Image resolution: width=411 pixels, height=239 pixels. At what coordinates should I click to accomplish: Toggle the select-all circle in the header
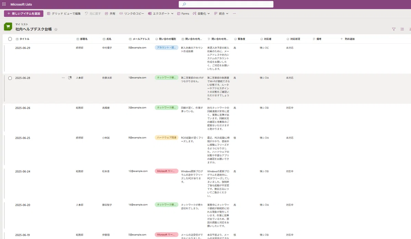pyautogui.click(x=10, y=39)
